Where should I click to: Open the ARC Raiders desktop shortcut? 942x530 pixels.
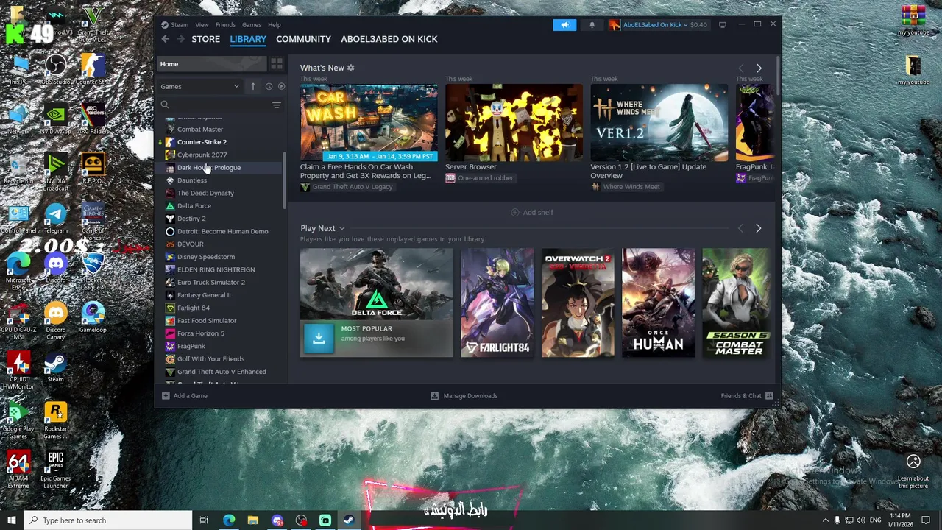pyautogui.click(x=93, y=119)
